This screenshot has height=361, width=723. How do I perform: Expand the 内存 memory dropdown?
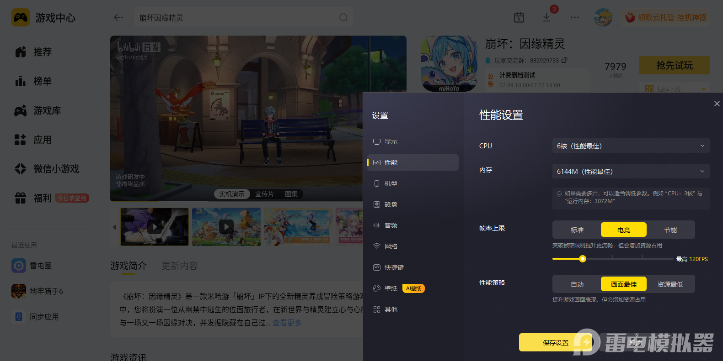[x=631, y=171]
